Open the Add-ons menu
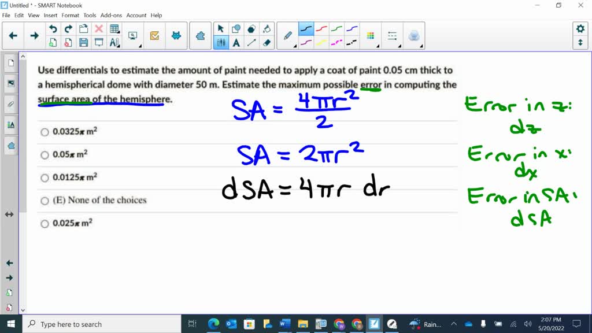 112,16
